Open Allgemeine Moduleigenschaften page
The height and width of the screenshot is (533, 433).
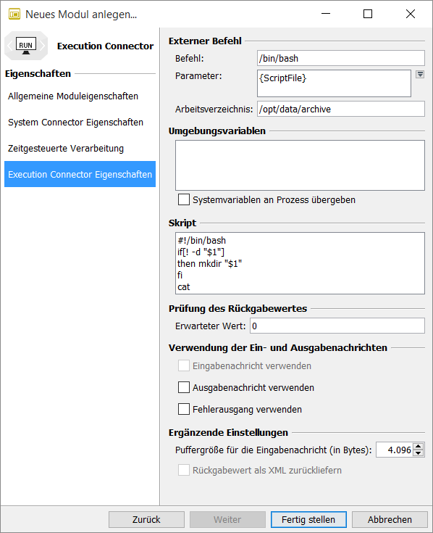click(x=73, y=96)
